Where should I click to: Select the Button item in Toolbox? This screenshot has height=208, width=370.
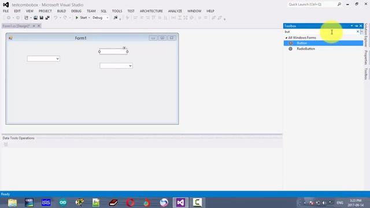pyautogui.click(x=323, y=43)
